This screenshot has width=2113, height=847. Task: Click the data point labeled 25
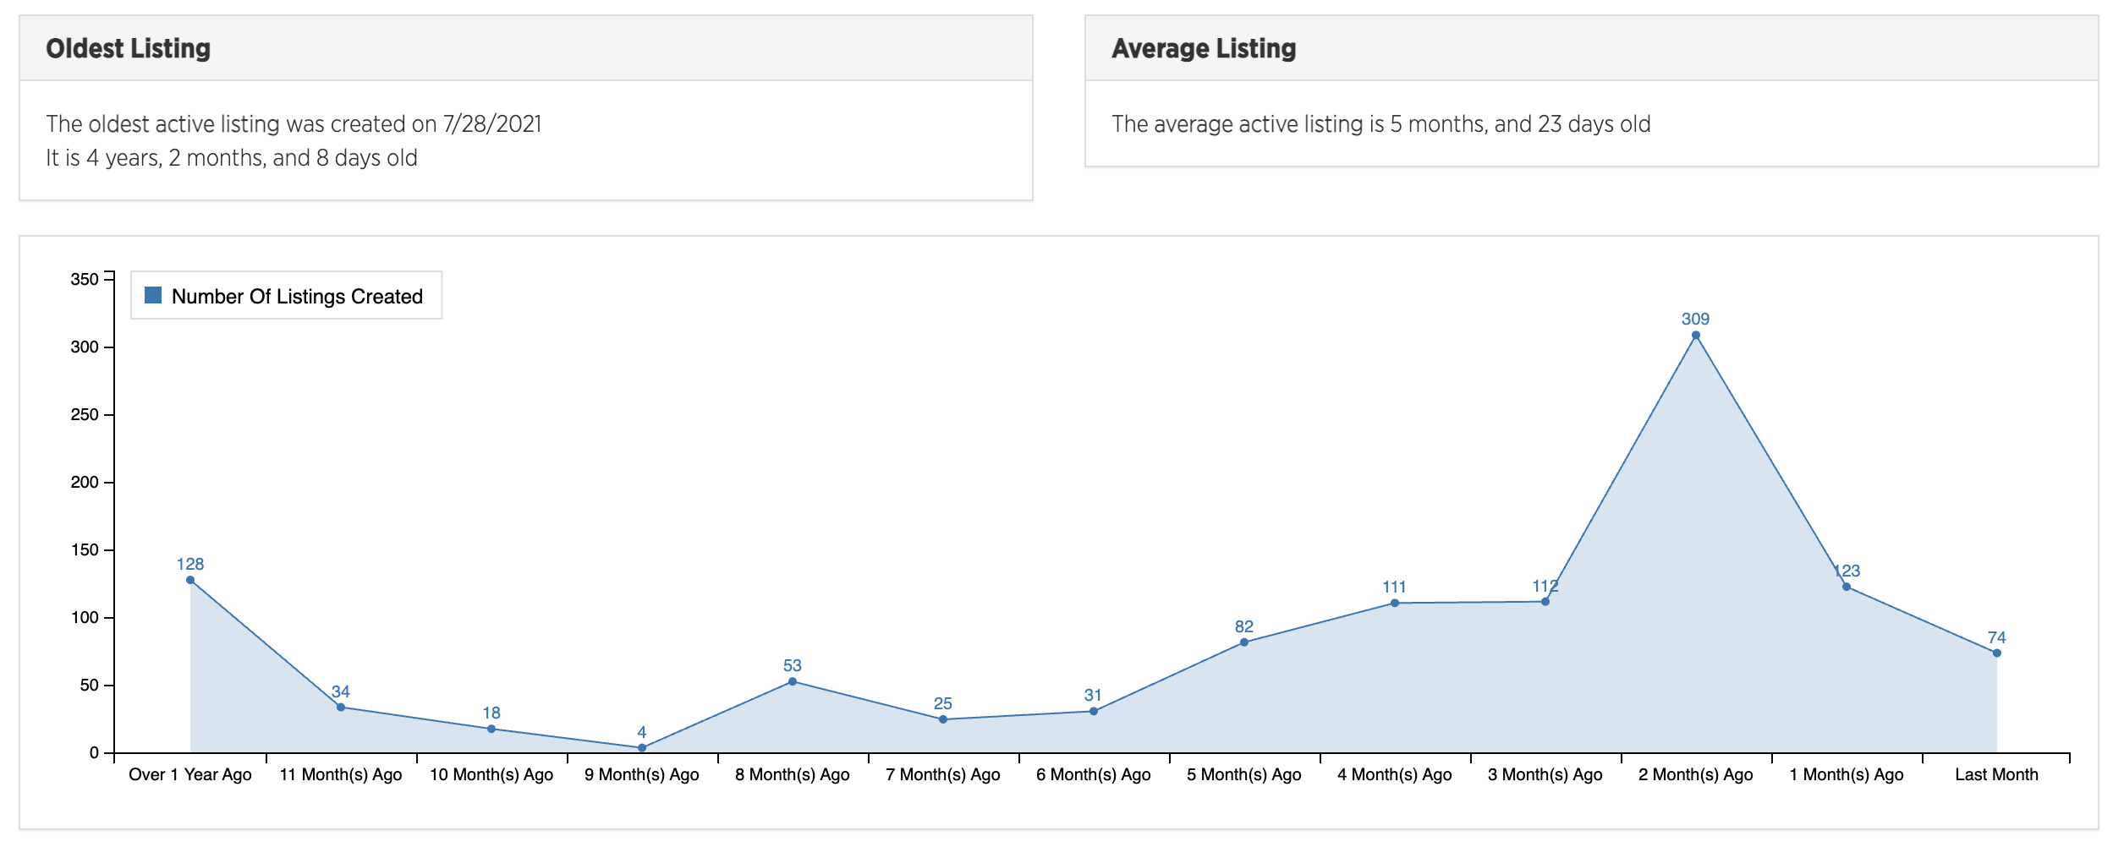click(x=943, y=719)
